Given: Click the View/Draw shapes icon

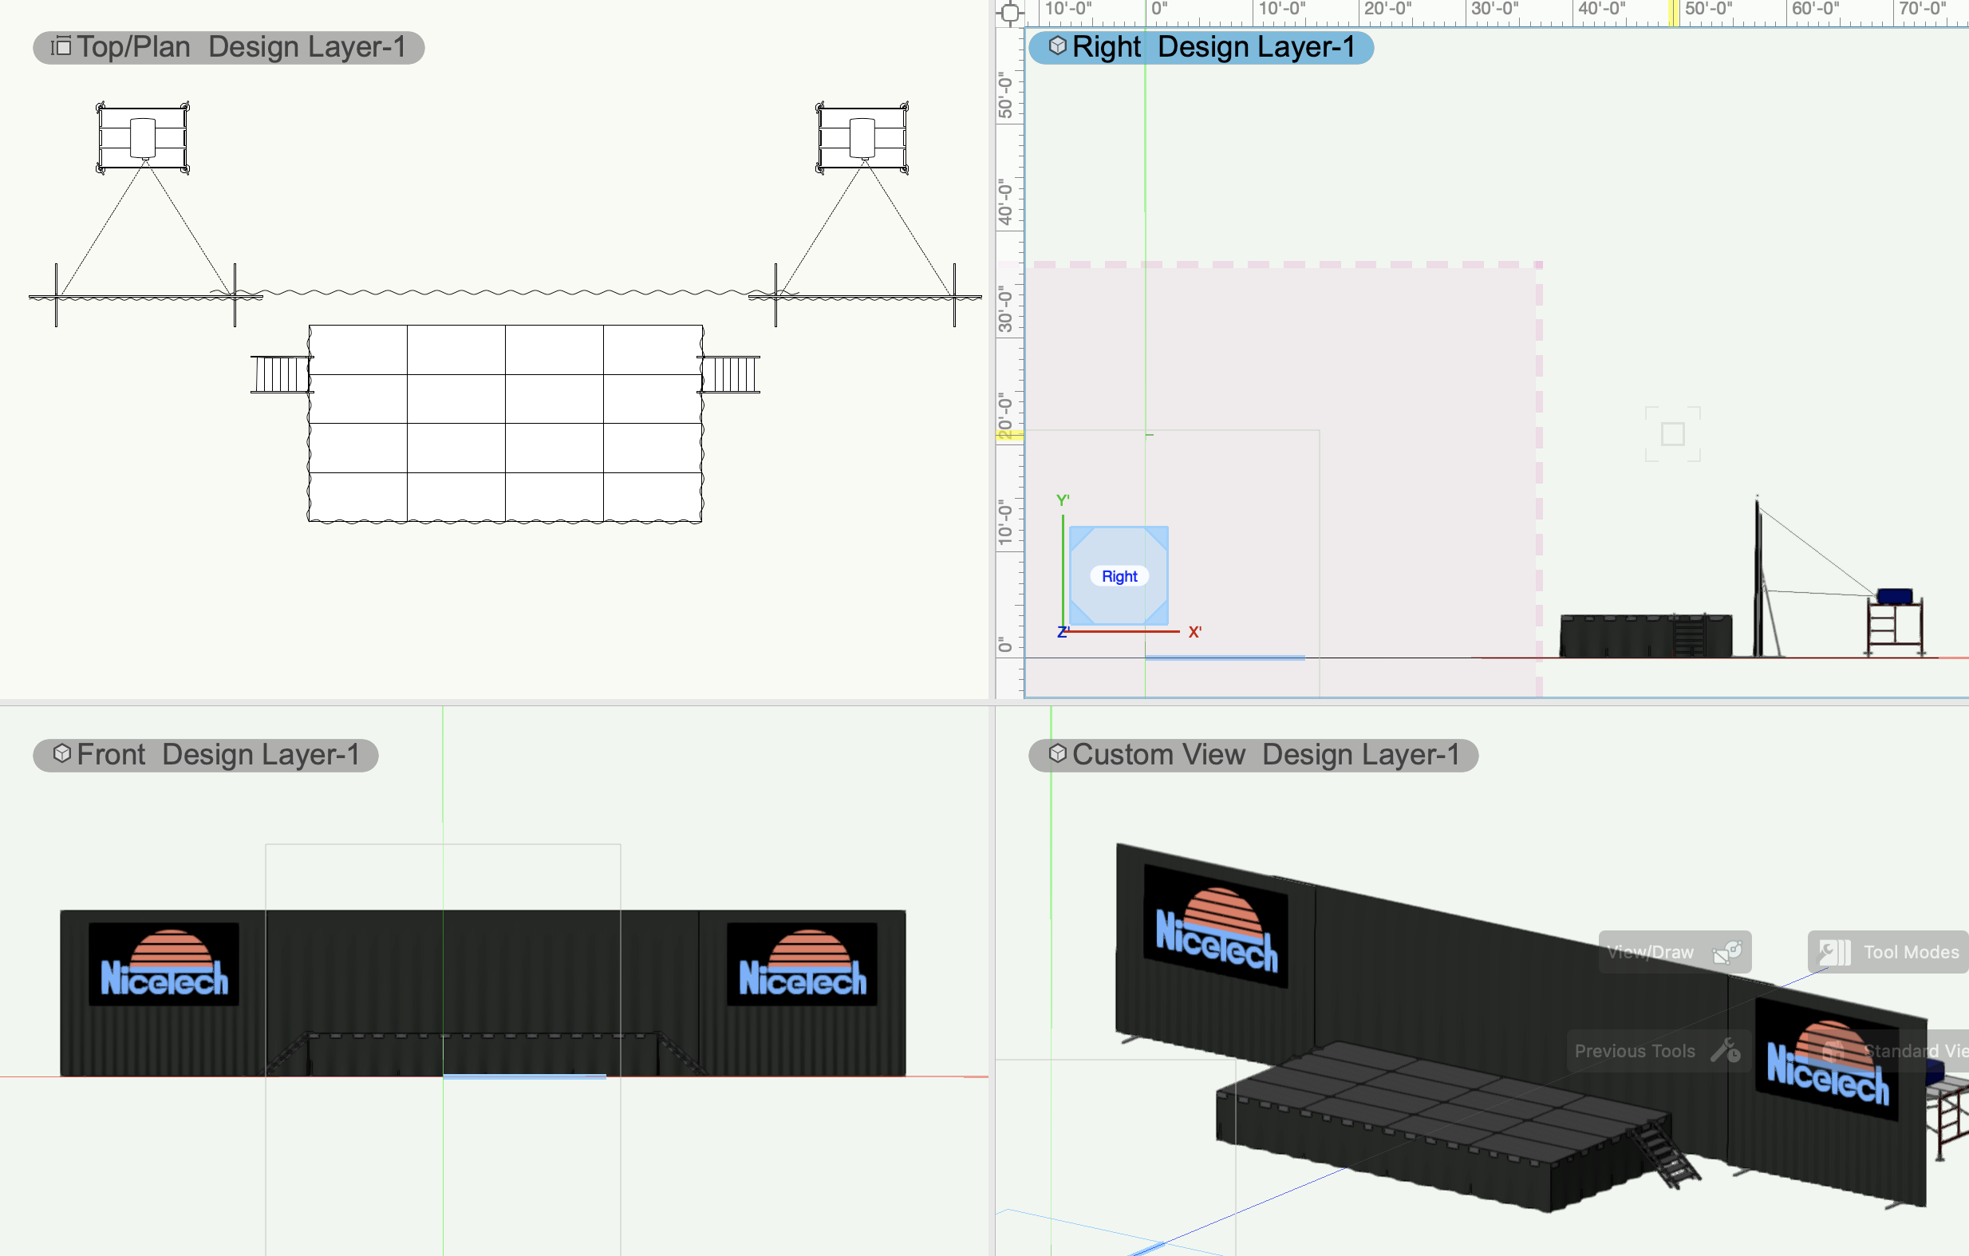Looking at the screenshot, I should click(x=1727, y=952).
